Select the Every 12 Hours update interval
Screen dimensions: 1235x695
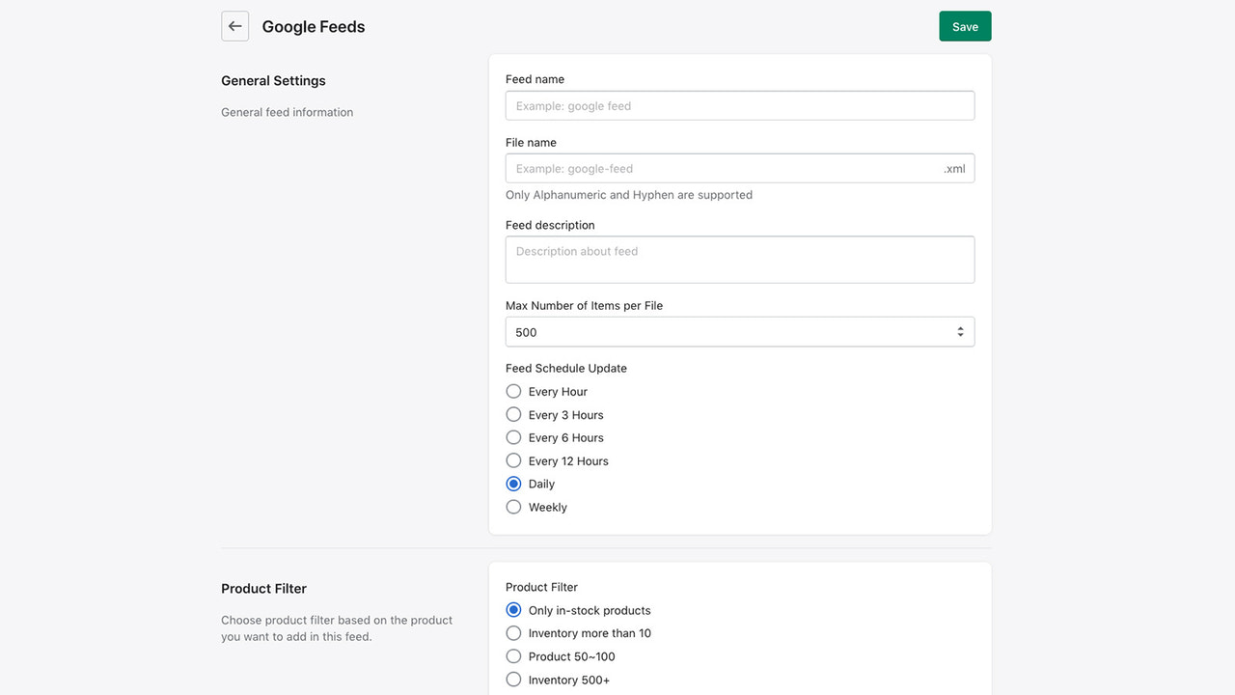click(513, 460)
